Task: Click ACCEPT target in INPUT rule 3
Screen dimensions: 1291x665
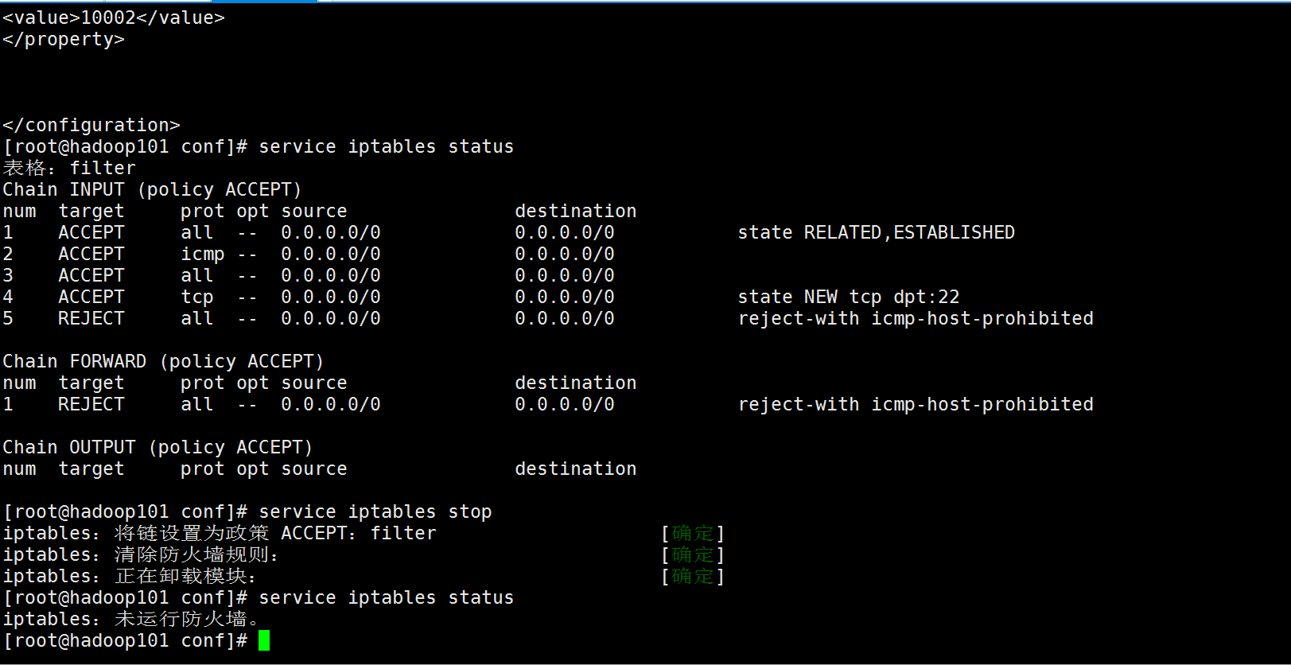Action: click(x=91, y=275)
